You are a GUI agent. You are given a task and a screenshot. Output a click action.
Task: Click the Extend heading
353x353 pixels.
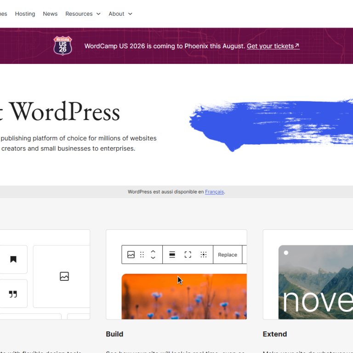click(275, 334)
